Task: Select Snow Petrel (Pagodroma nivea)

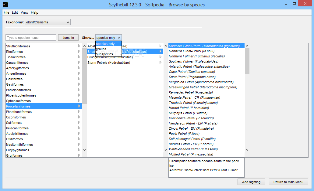Action: [206, 77]
